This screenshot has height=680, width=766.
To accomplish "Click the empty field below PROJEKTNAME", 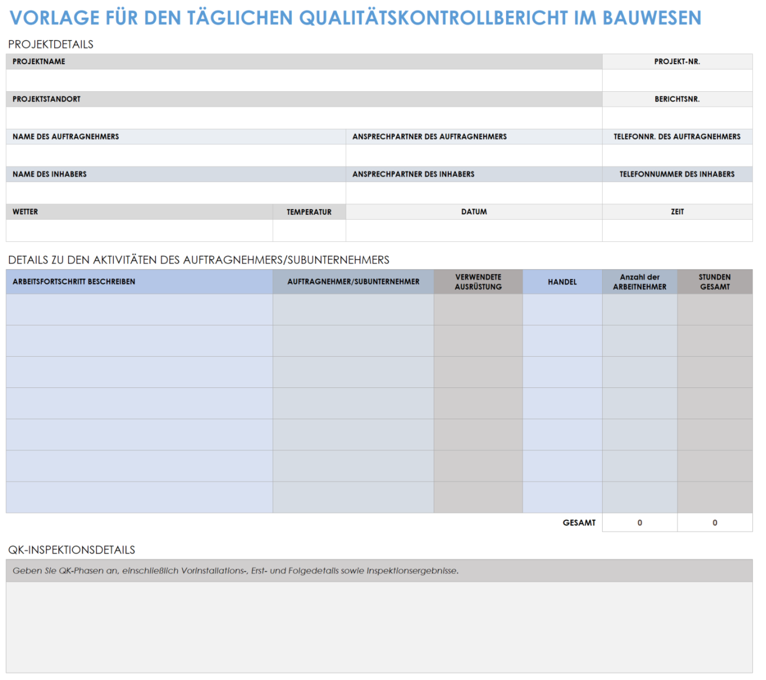I will [x=304, y=80].
